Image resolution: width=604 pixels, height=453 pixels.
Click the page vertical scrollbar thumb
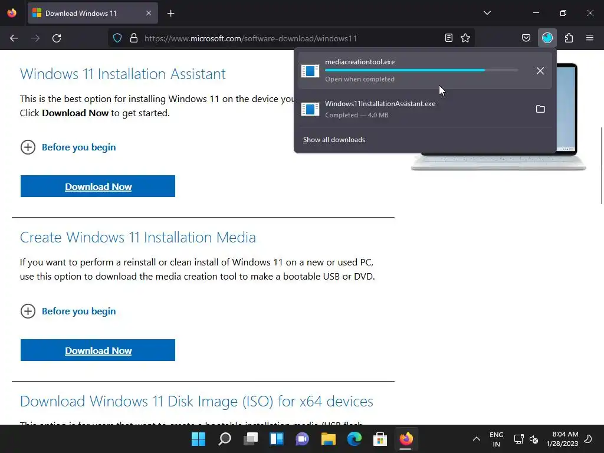click(602, 166)
